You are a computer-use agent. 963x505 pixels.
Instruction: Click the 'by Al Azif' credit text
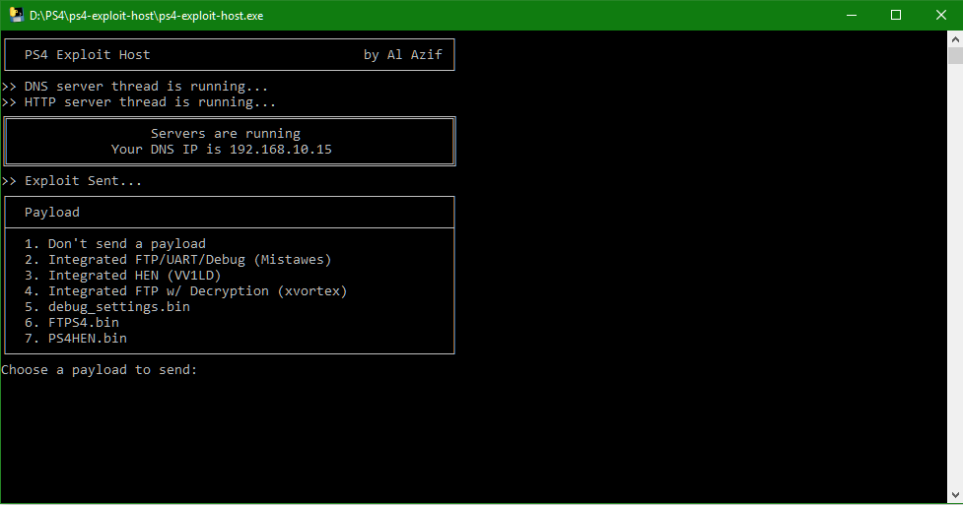pos(402,54)
